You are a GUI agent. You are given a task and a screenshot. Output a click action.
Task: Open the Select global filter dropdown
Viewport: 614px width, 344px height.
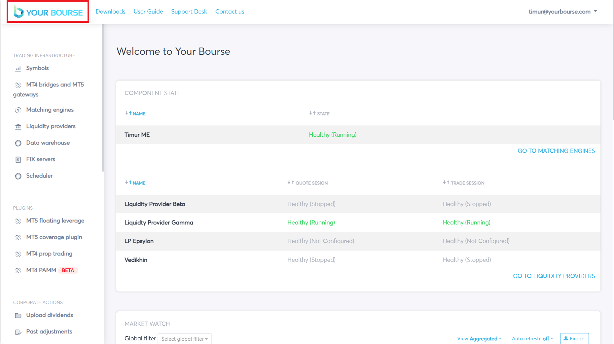184,339
